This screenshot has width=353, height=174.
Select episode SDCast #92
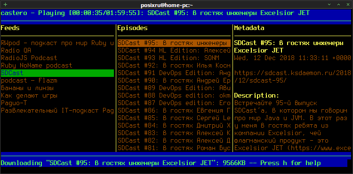click(x=174, y=66)
